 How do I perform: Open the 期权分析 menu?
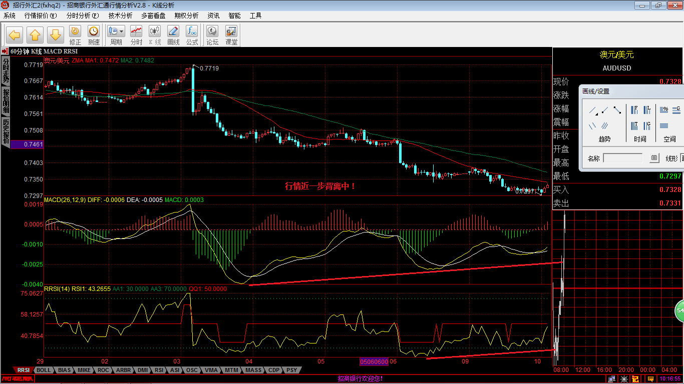click(x=186, y=15)
